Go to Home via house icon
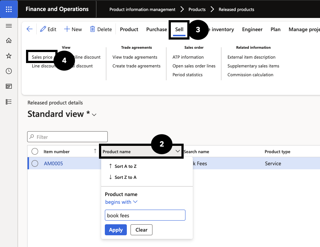Screen dimensions: 320x247 tap(9, 41)
